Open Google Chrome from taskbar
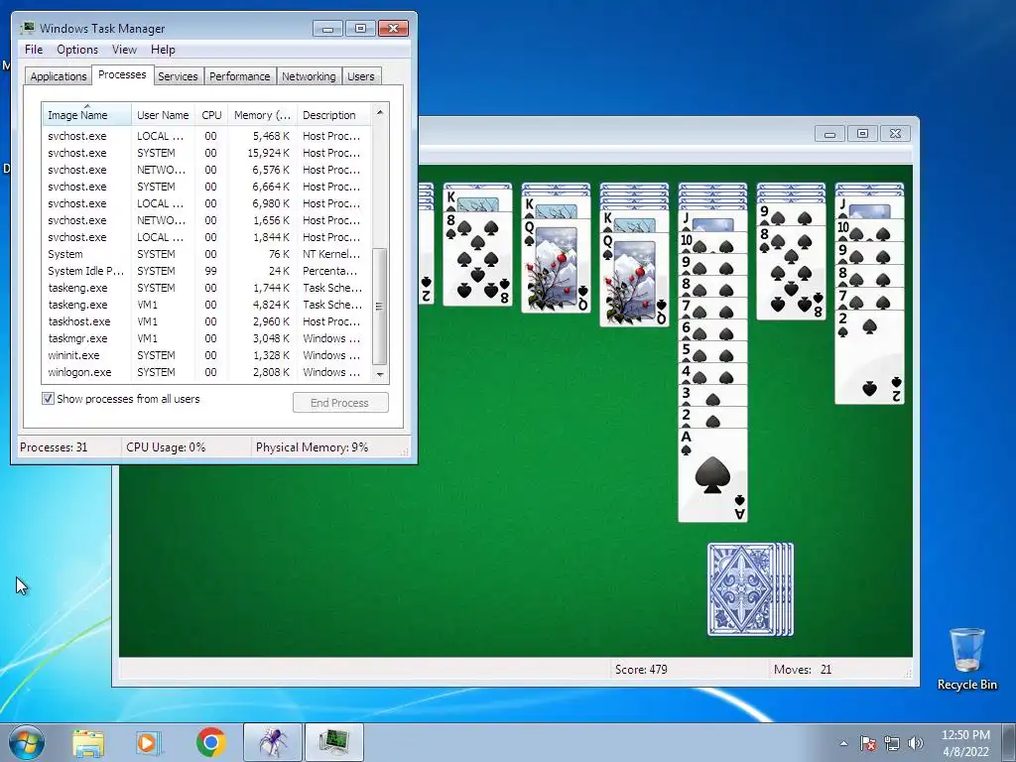The height and width of the screenshot is (762, 1016). tap(210, 742)
